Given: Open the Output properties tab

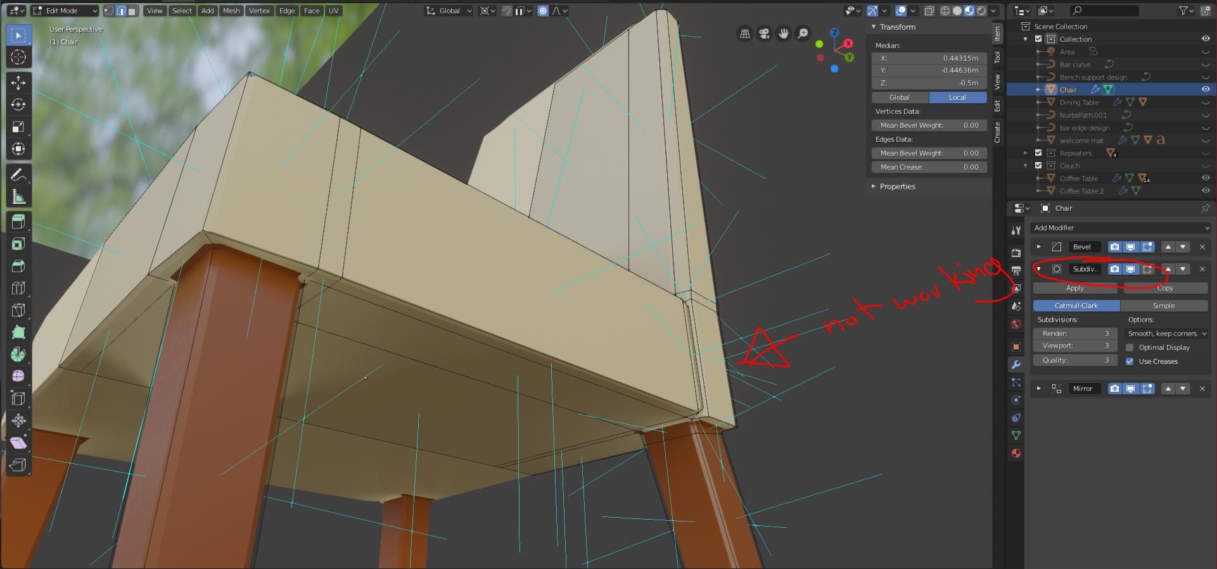Looking at the screenshot, I should point(1016,271).
